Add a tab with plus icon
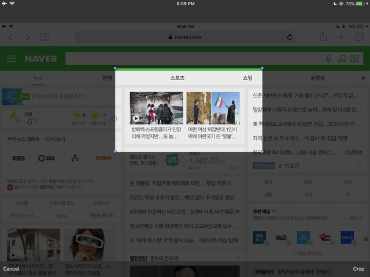 coord(363,78)
